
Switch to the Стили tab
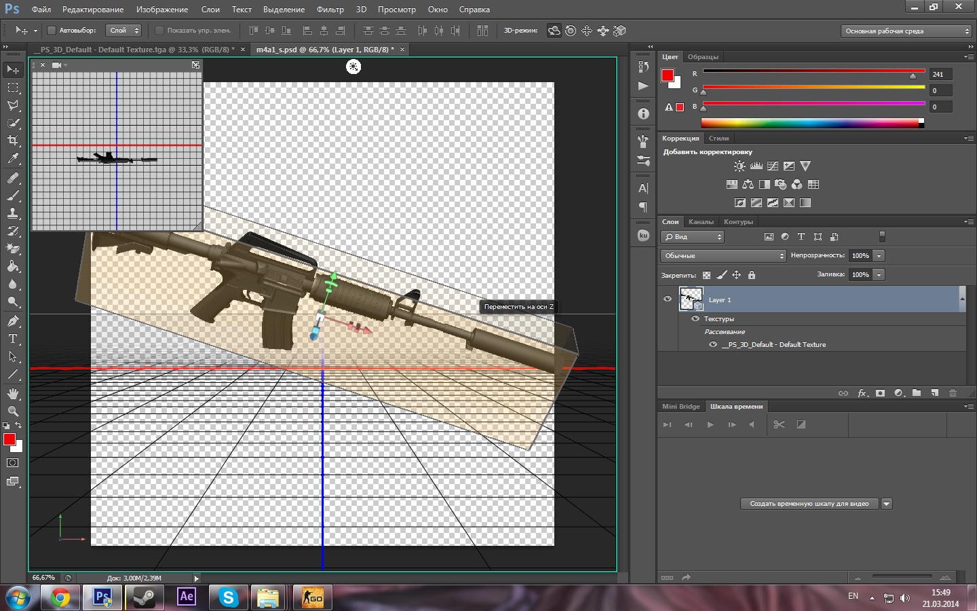[x=719, y=138]
